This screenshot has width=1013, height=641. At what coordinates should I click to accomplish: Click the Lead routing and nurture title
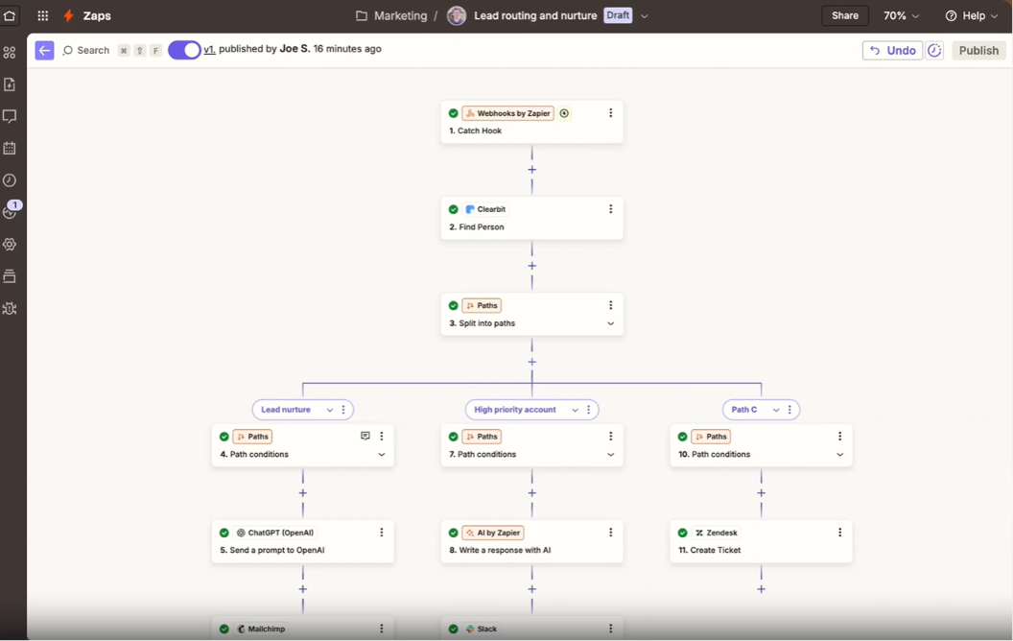point(535,15)
